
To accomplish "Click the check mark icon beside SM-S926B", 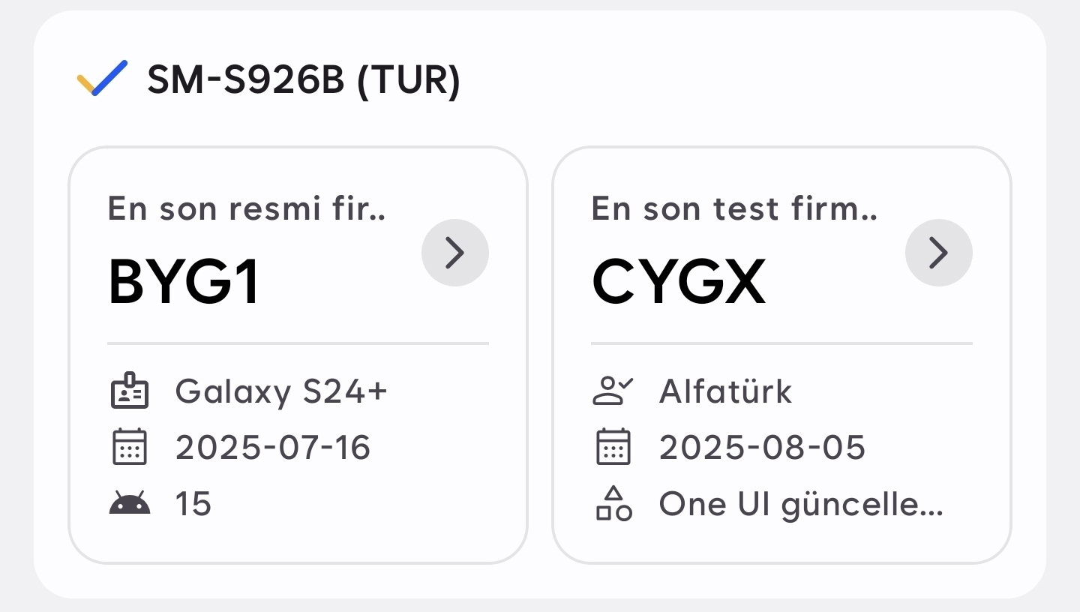I will pos(103,79).
